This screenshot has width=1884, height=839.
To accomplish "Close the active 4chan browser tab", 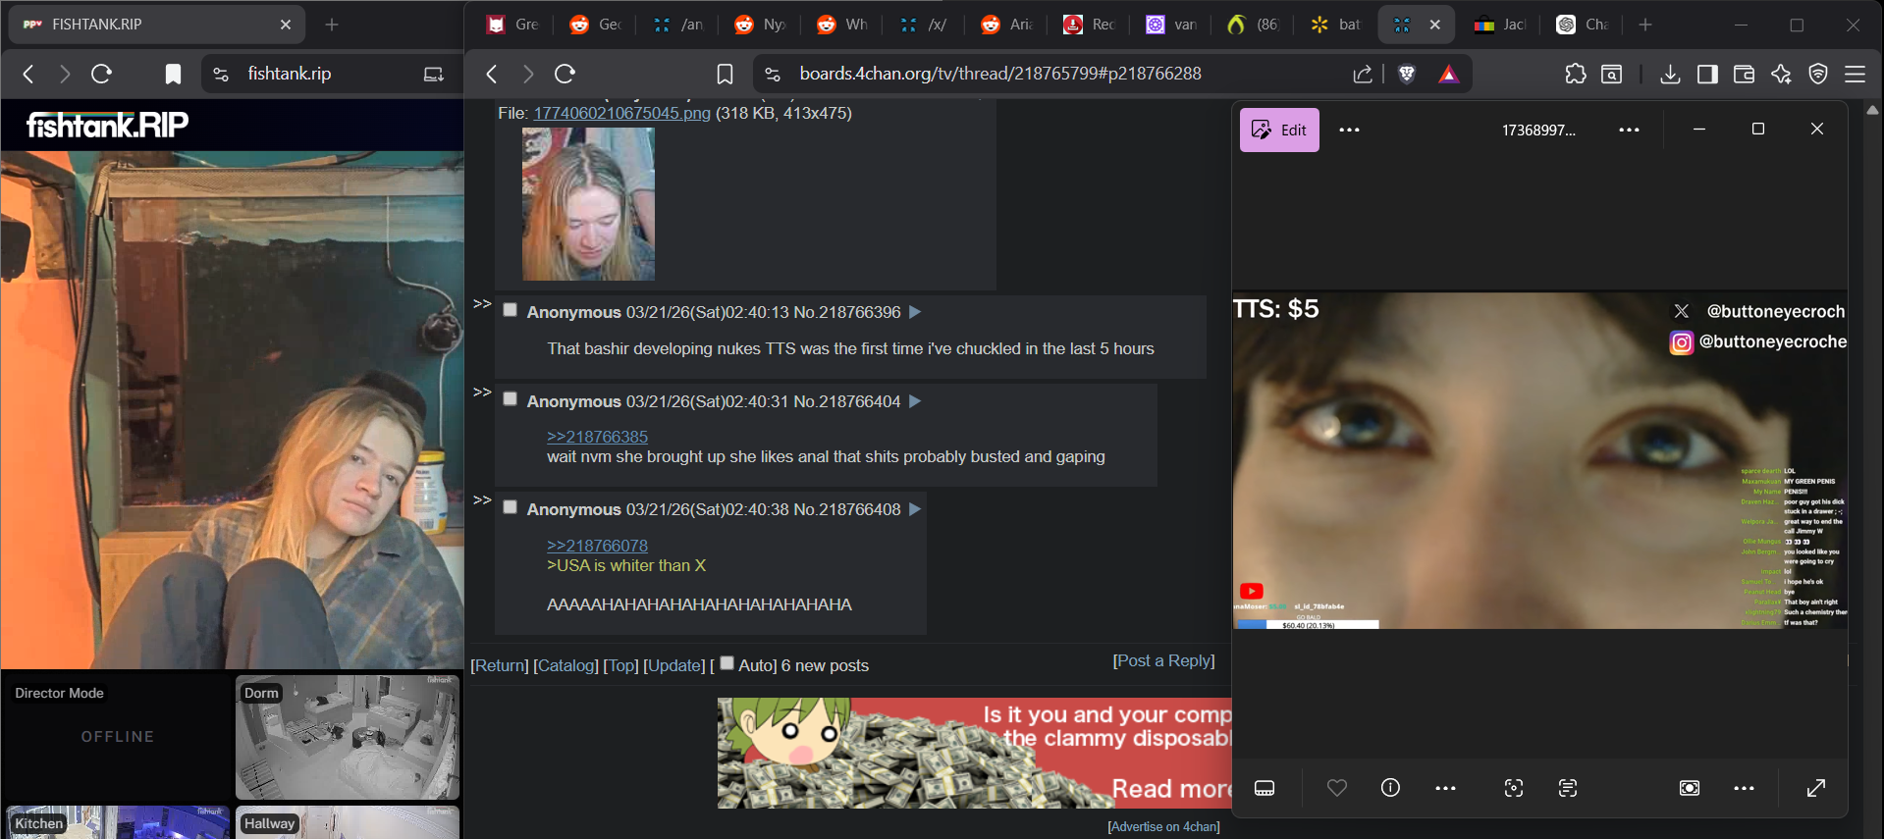I will (1435, 25).
